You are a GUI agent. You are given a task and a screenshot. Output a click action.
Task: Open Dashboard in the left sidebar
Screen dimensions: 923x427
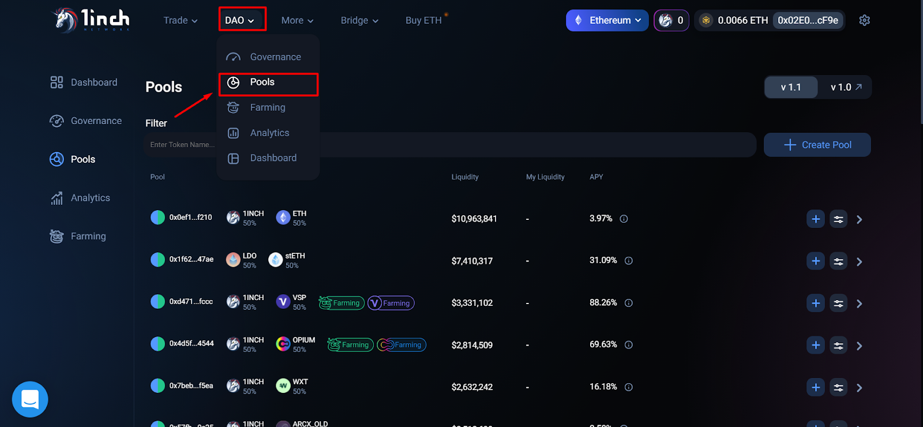point(84,83)
